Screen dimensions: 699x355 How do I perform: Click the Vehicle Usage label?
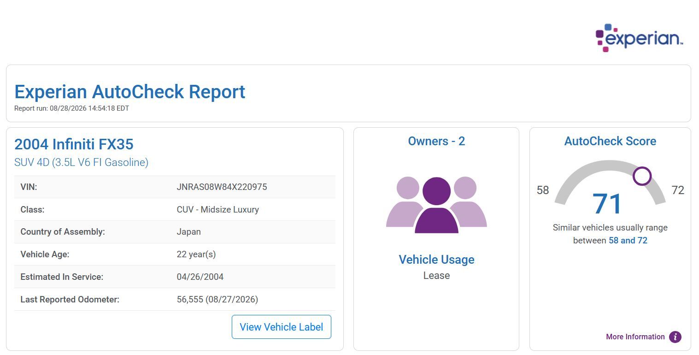point(436,260)
